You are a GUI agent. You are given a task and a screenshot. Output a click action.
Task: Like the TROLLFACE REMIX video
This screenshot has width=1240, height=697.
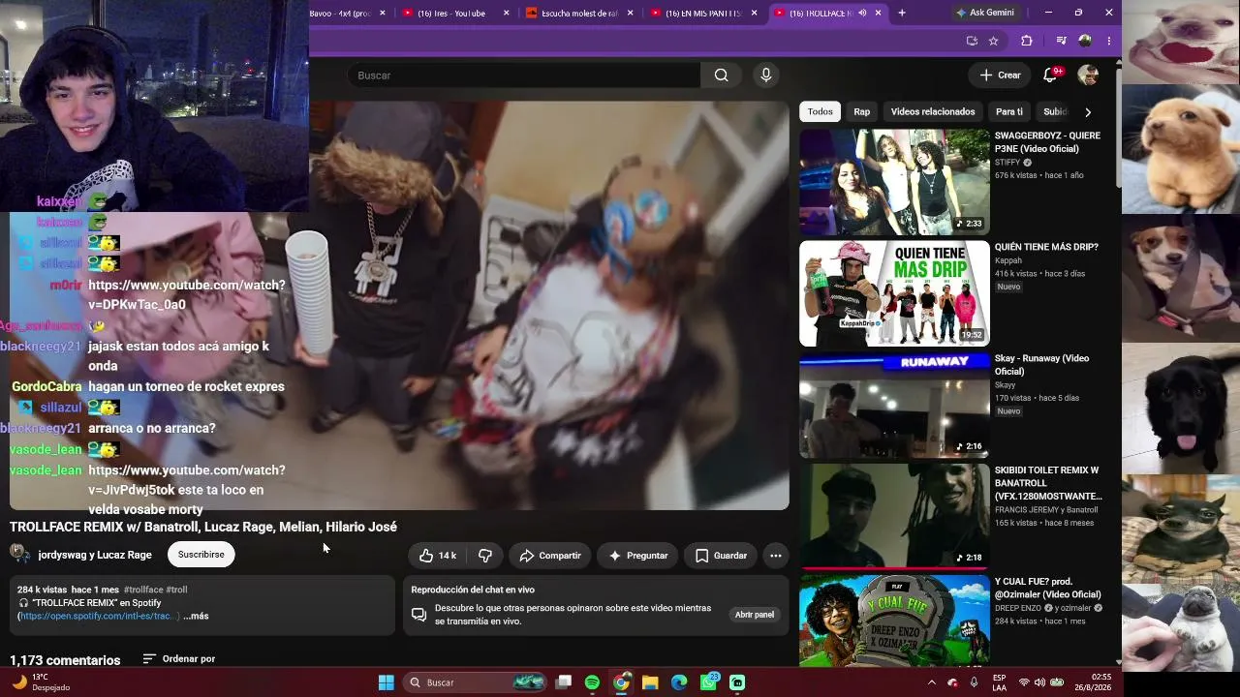tap(437, 556)
